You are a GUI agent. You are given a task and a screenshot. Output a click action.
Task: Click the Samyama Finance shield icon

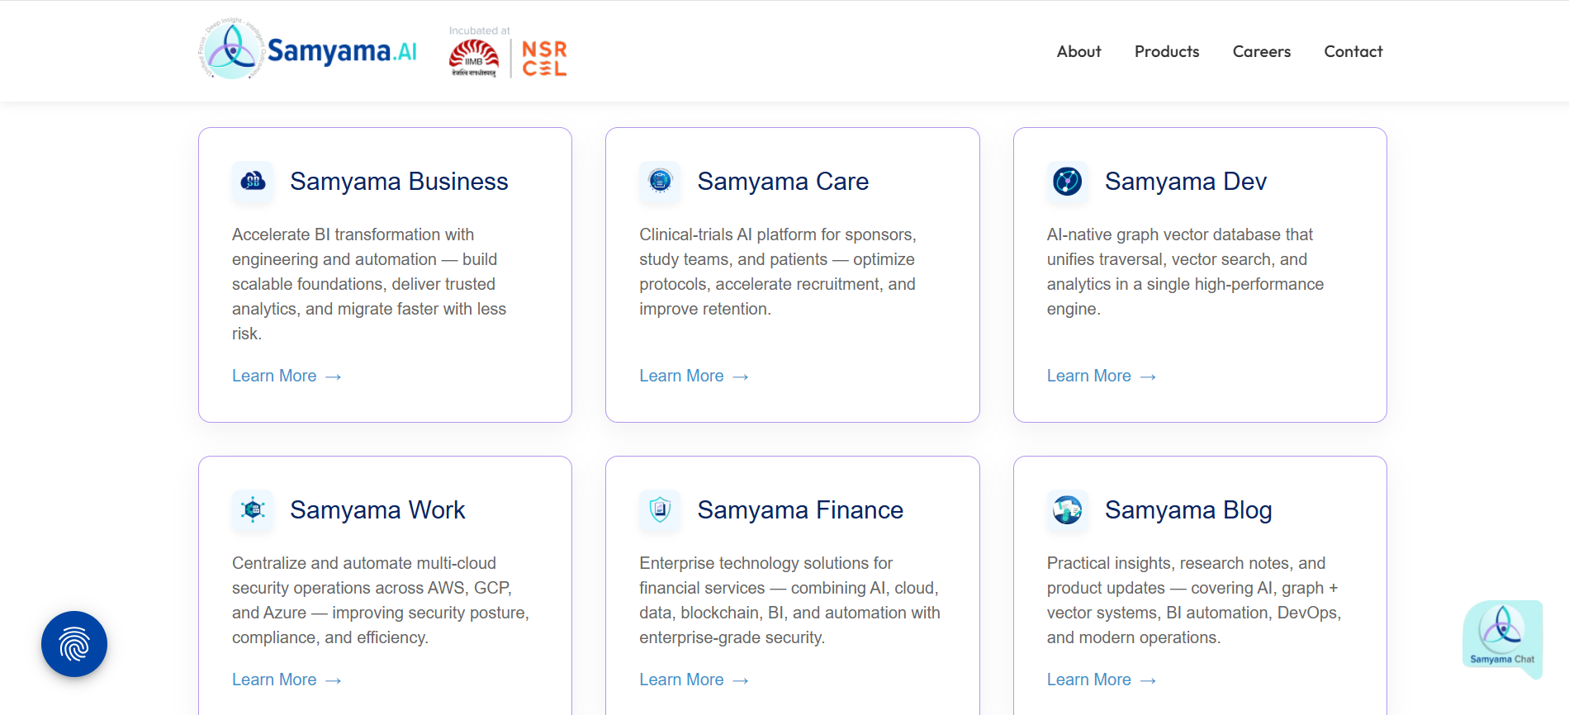click(660, 509)
